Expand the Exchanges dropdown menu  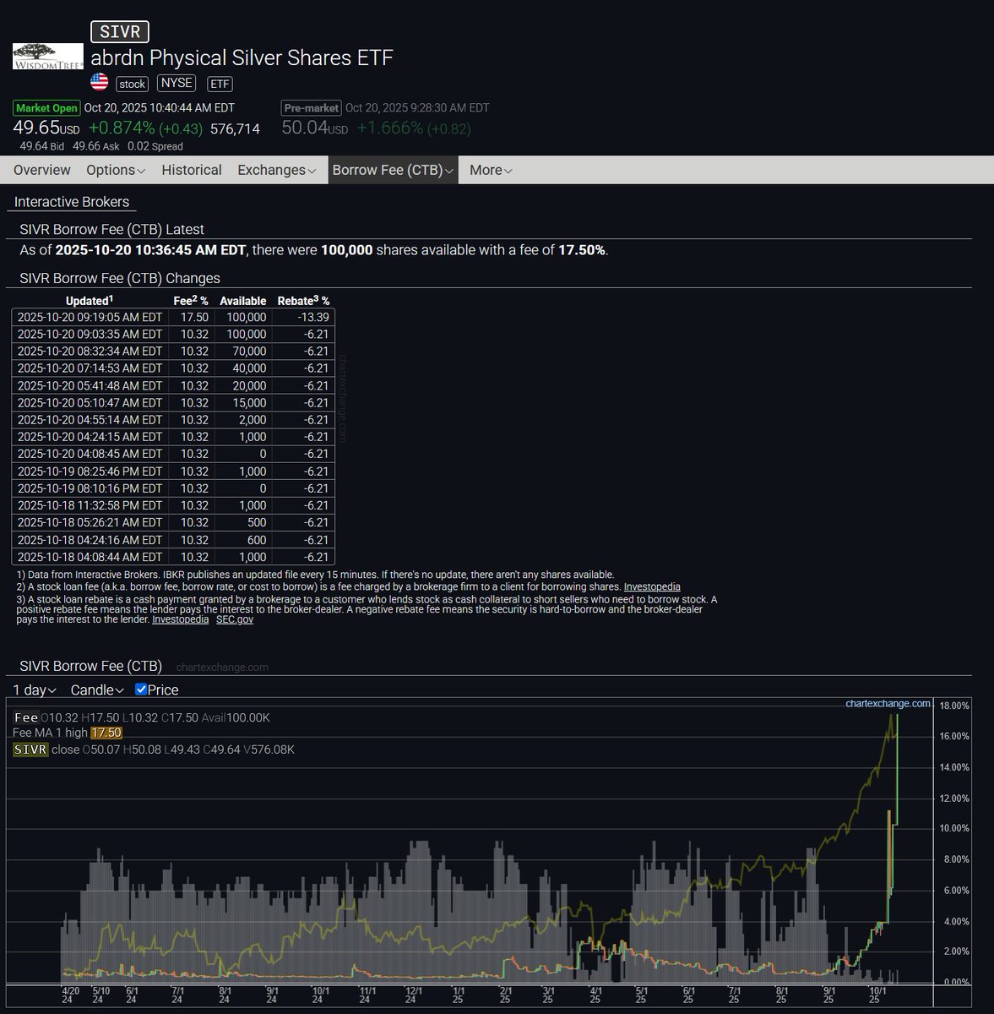[277, 170]
